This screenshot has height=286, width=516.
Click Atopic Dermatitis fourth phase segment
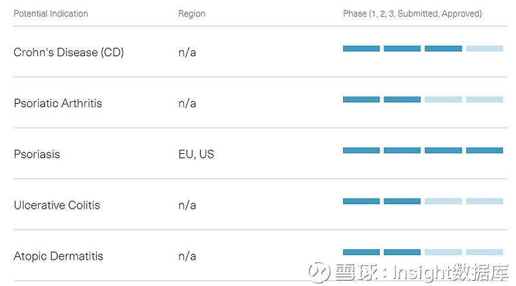(484, 253)
